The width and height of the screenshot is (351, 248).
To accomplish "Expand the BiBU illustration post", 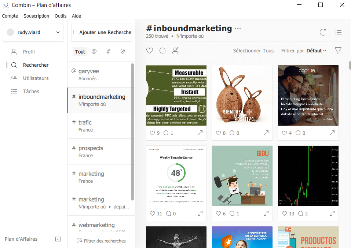I will [266, 213].
